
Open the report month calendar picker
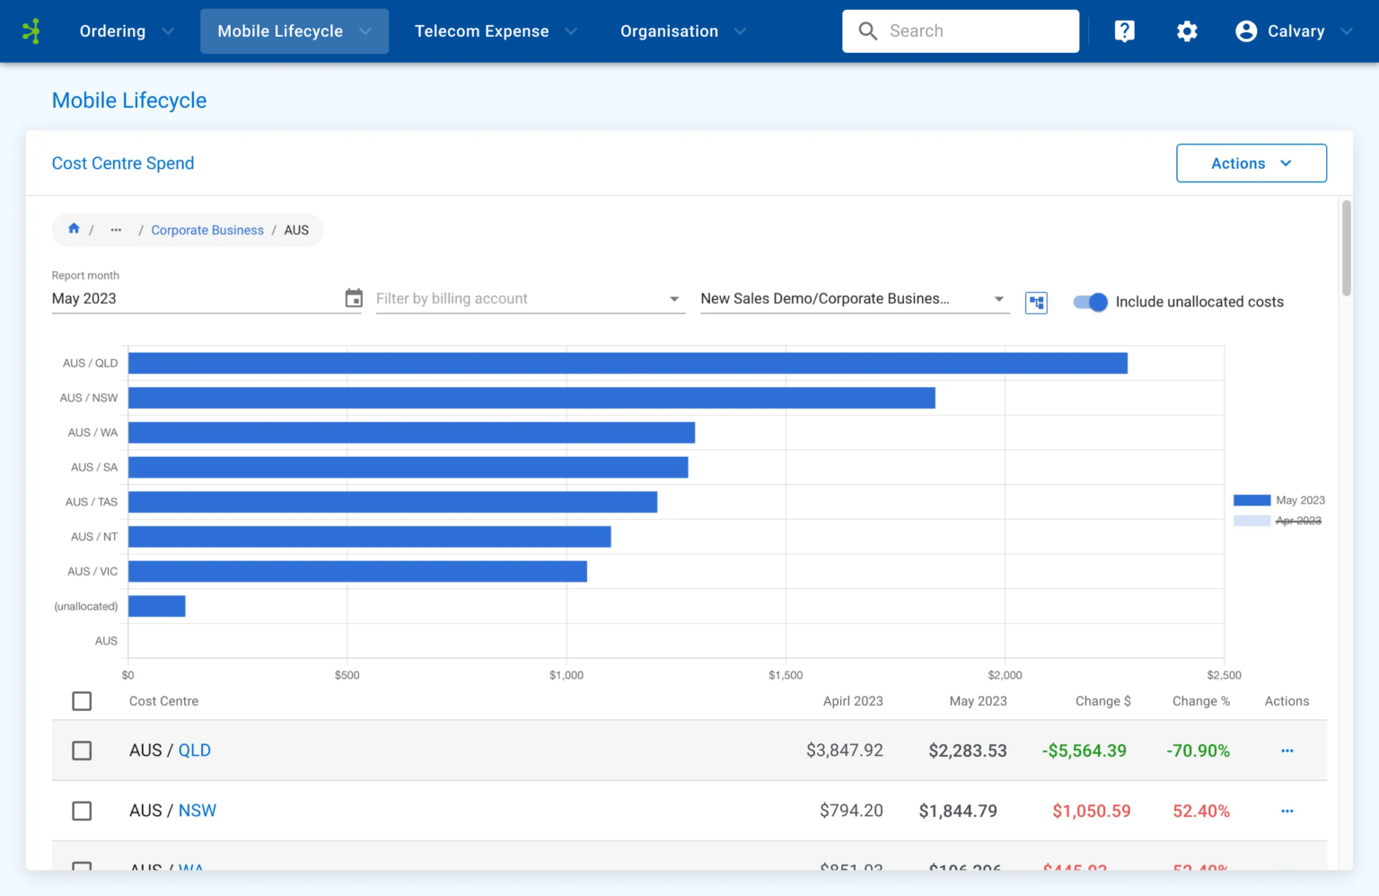click(354, 298)
